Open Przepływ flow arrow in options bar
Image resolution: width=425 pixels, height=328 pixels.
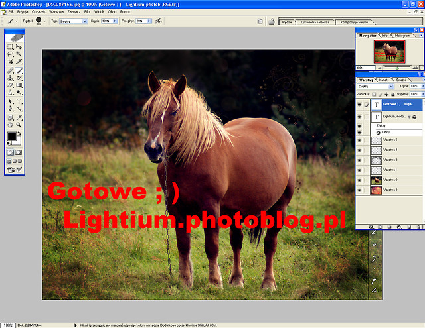click(149, 21)
